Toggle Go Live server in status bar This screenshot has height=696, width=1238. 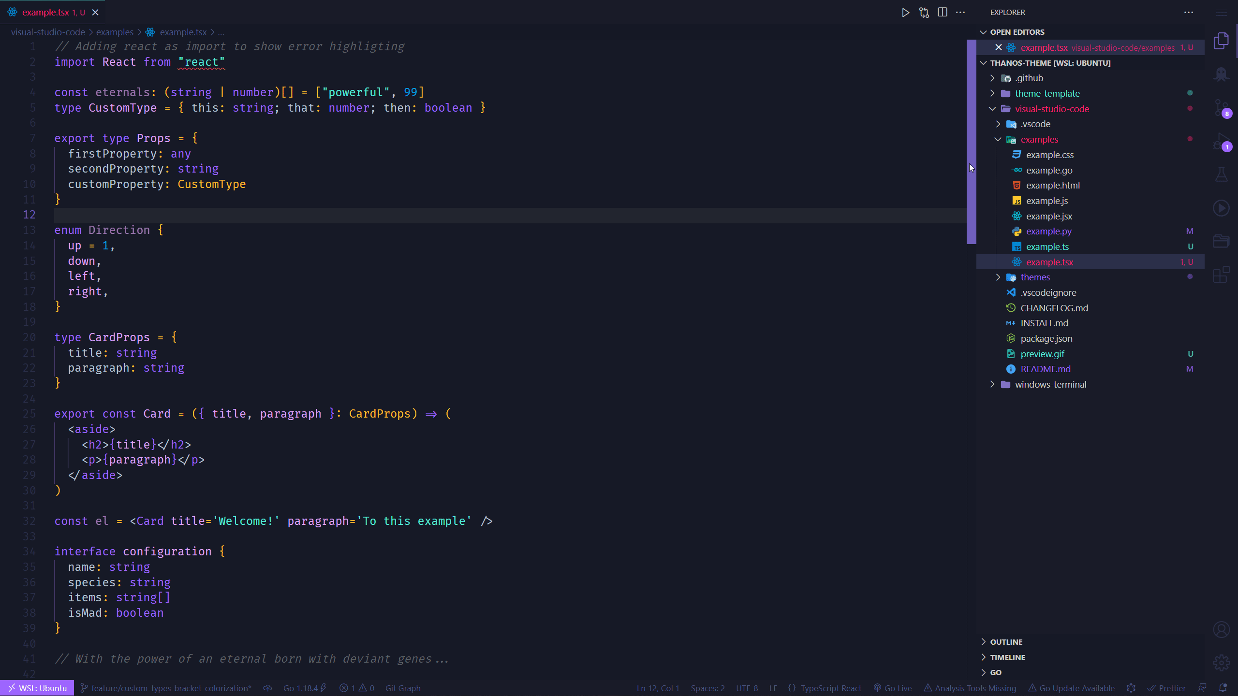point(893,688)
